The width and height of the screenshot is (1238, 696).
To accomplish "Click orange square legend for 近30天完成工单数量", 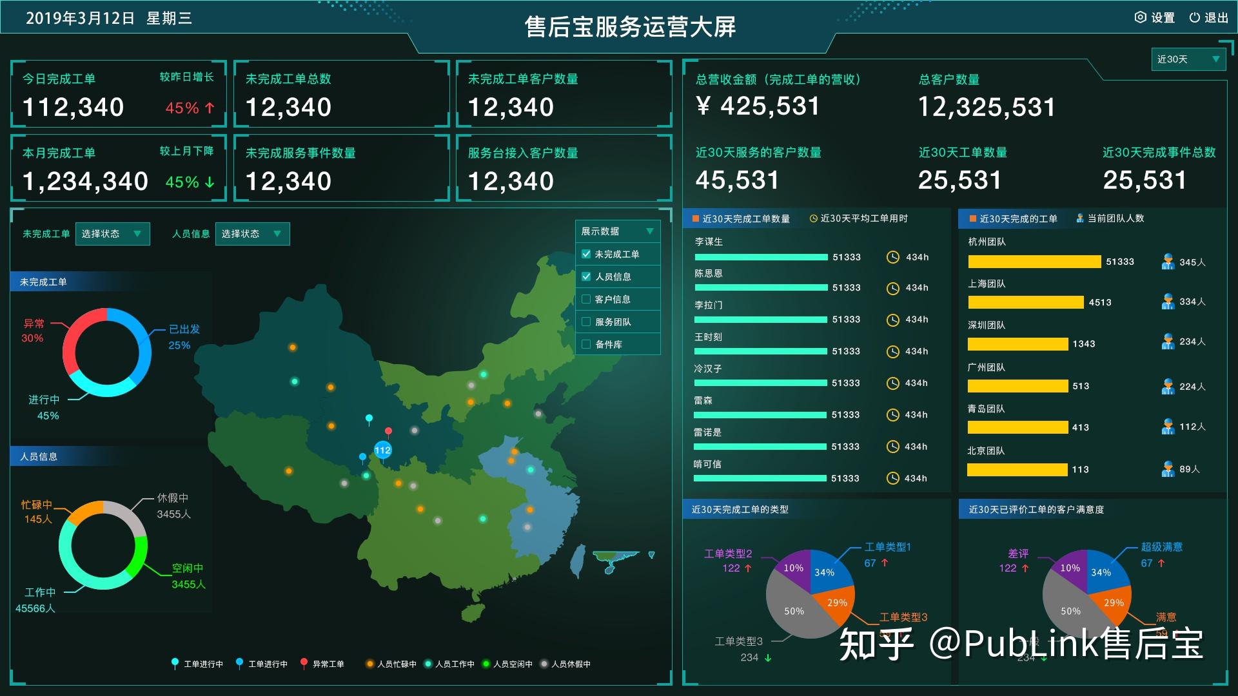I will pos(696,218).
